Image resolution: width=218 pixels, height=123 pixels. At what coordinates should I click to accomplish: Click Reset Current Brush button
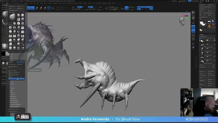tap(17, 109)
